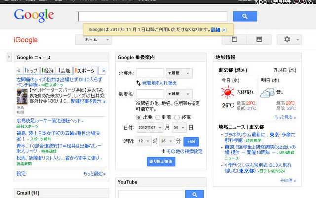Click the YouTube gadget title
This screenshot has height=198, width=316.
pos(127,182)
